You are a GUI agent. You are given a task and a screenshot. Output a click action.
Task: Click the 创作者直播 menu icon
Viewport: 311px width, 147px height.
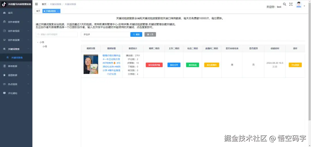point(4,40)
